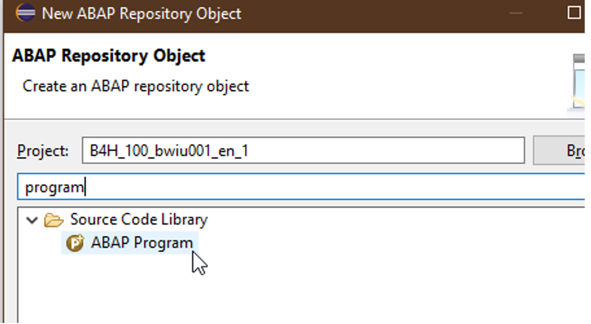Viewport: 591px width, 324px height.
Task: Click the filter box containing 'program'
Action: tap(301, 187)
